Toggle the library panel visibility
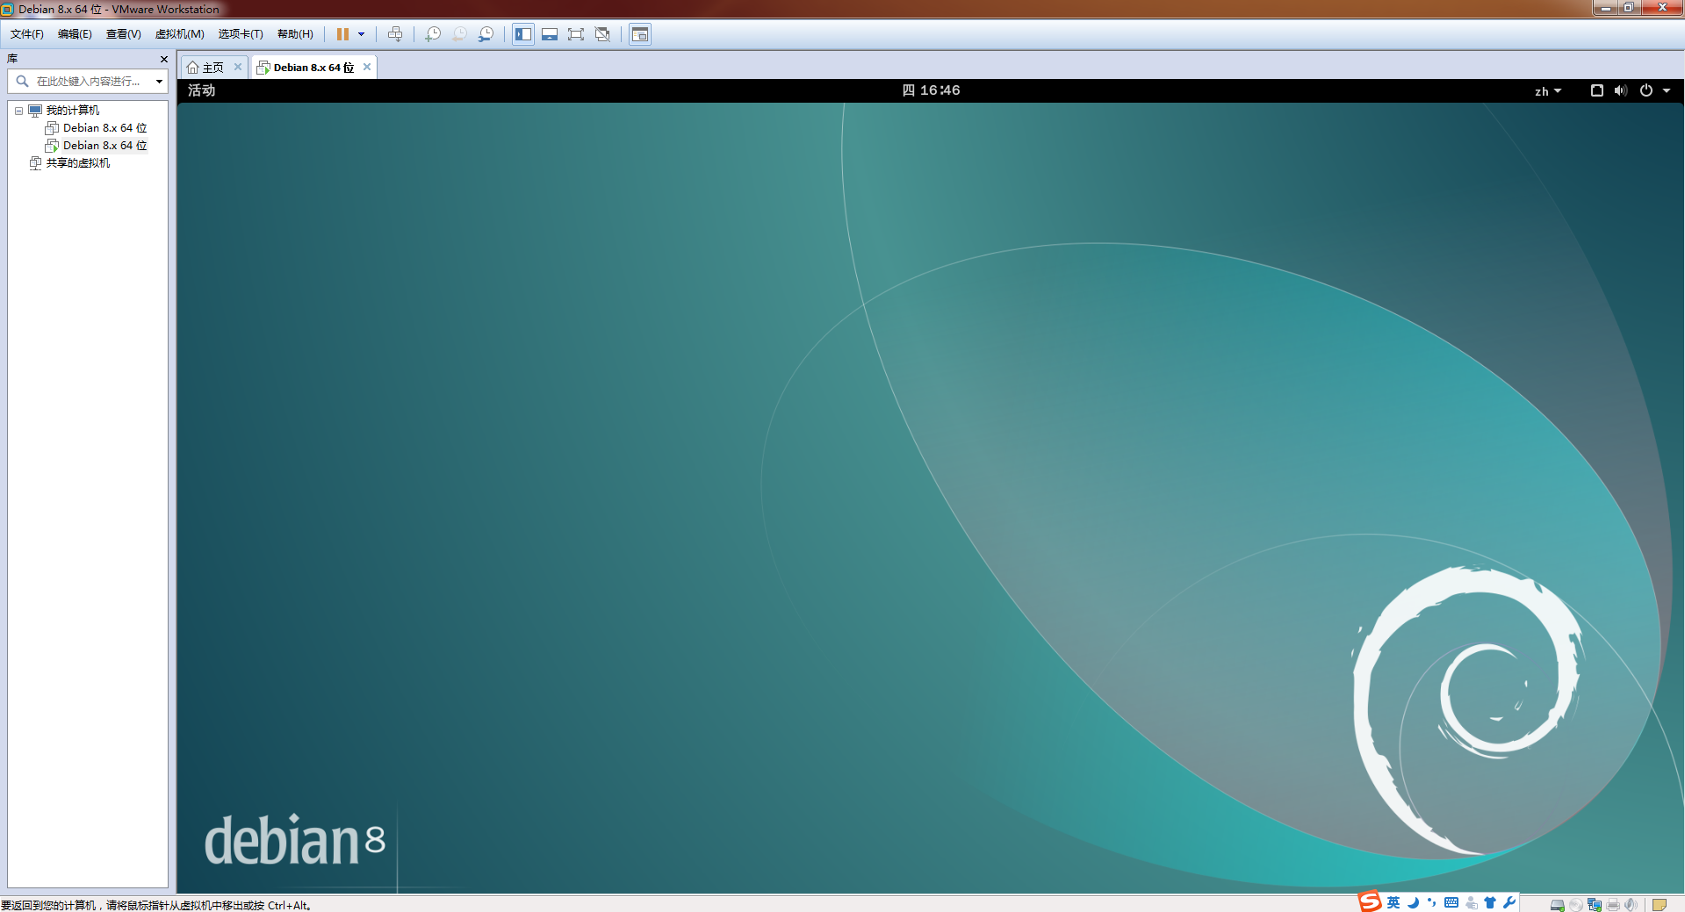The width and height of the screenshot is (1685, 912). click(523, 34)
